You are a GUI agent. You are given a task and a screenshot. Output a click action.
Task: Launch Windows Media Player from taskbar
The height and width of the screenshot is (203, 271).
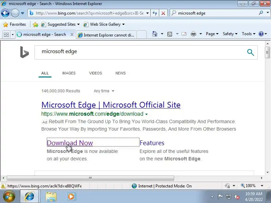point(71,197)
